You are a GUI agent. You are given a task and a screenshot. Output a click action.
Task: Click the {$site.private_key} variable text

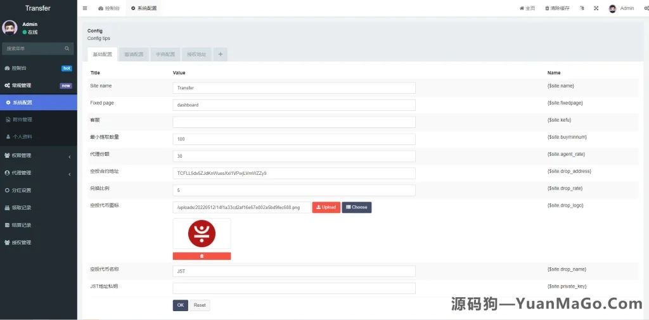click(567, 286)
